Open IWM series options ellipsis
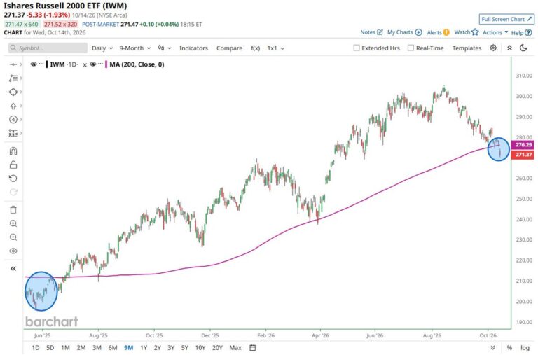Screen dimensions: 538x355 [41, 64]
